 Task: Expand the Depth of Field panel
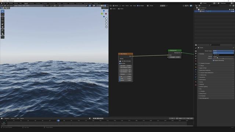point(203,68)
